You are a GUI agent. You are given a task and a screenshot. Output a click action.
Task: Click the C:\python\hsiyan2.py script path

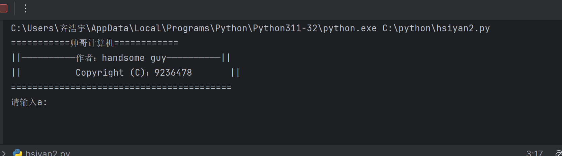pyautogui.click(x=436, y=28)
